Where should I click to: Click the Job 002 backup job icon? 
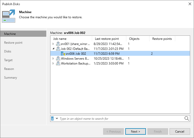pos(58,49)
